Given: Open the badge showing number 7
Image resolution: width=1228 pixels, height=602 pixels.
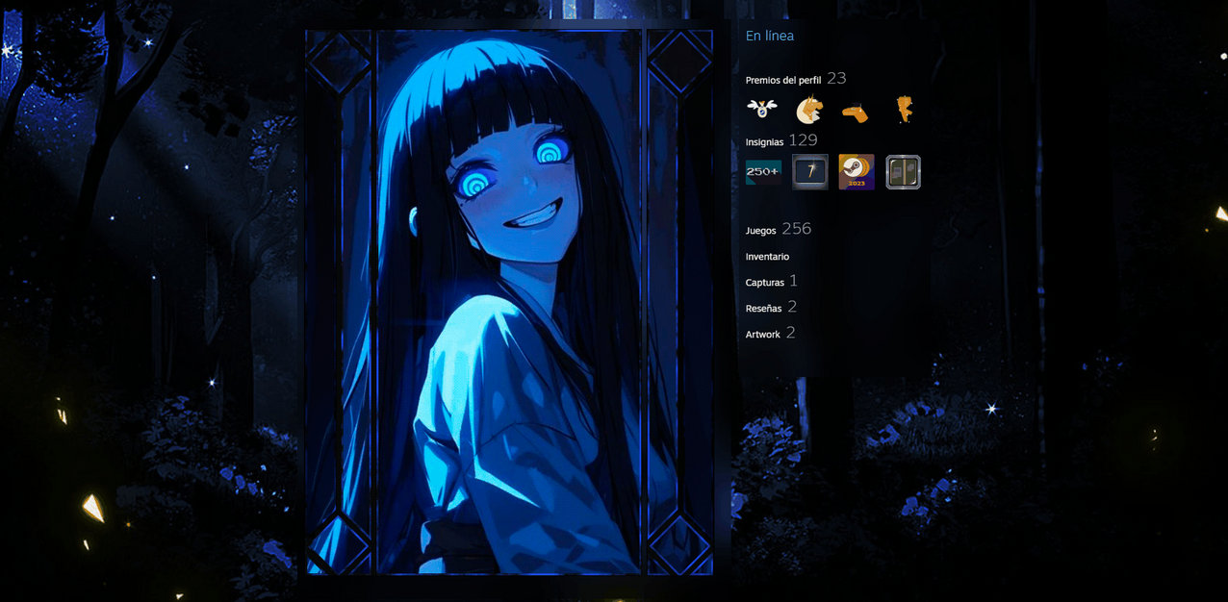Looking at the screenshot, I should 810,172.
